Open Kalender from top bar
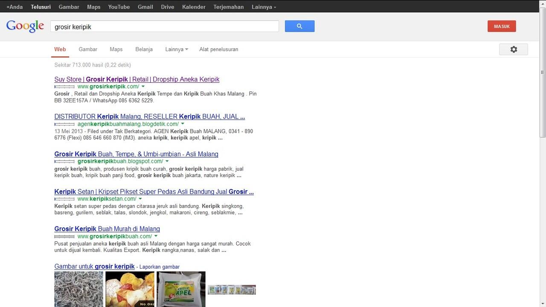The width and height of the screenshot is (546, 307). coord(194,7)
